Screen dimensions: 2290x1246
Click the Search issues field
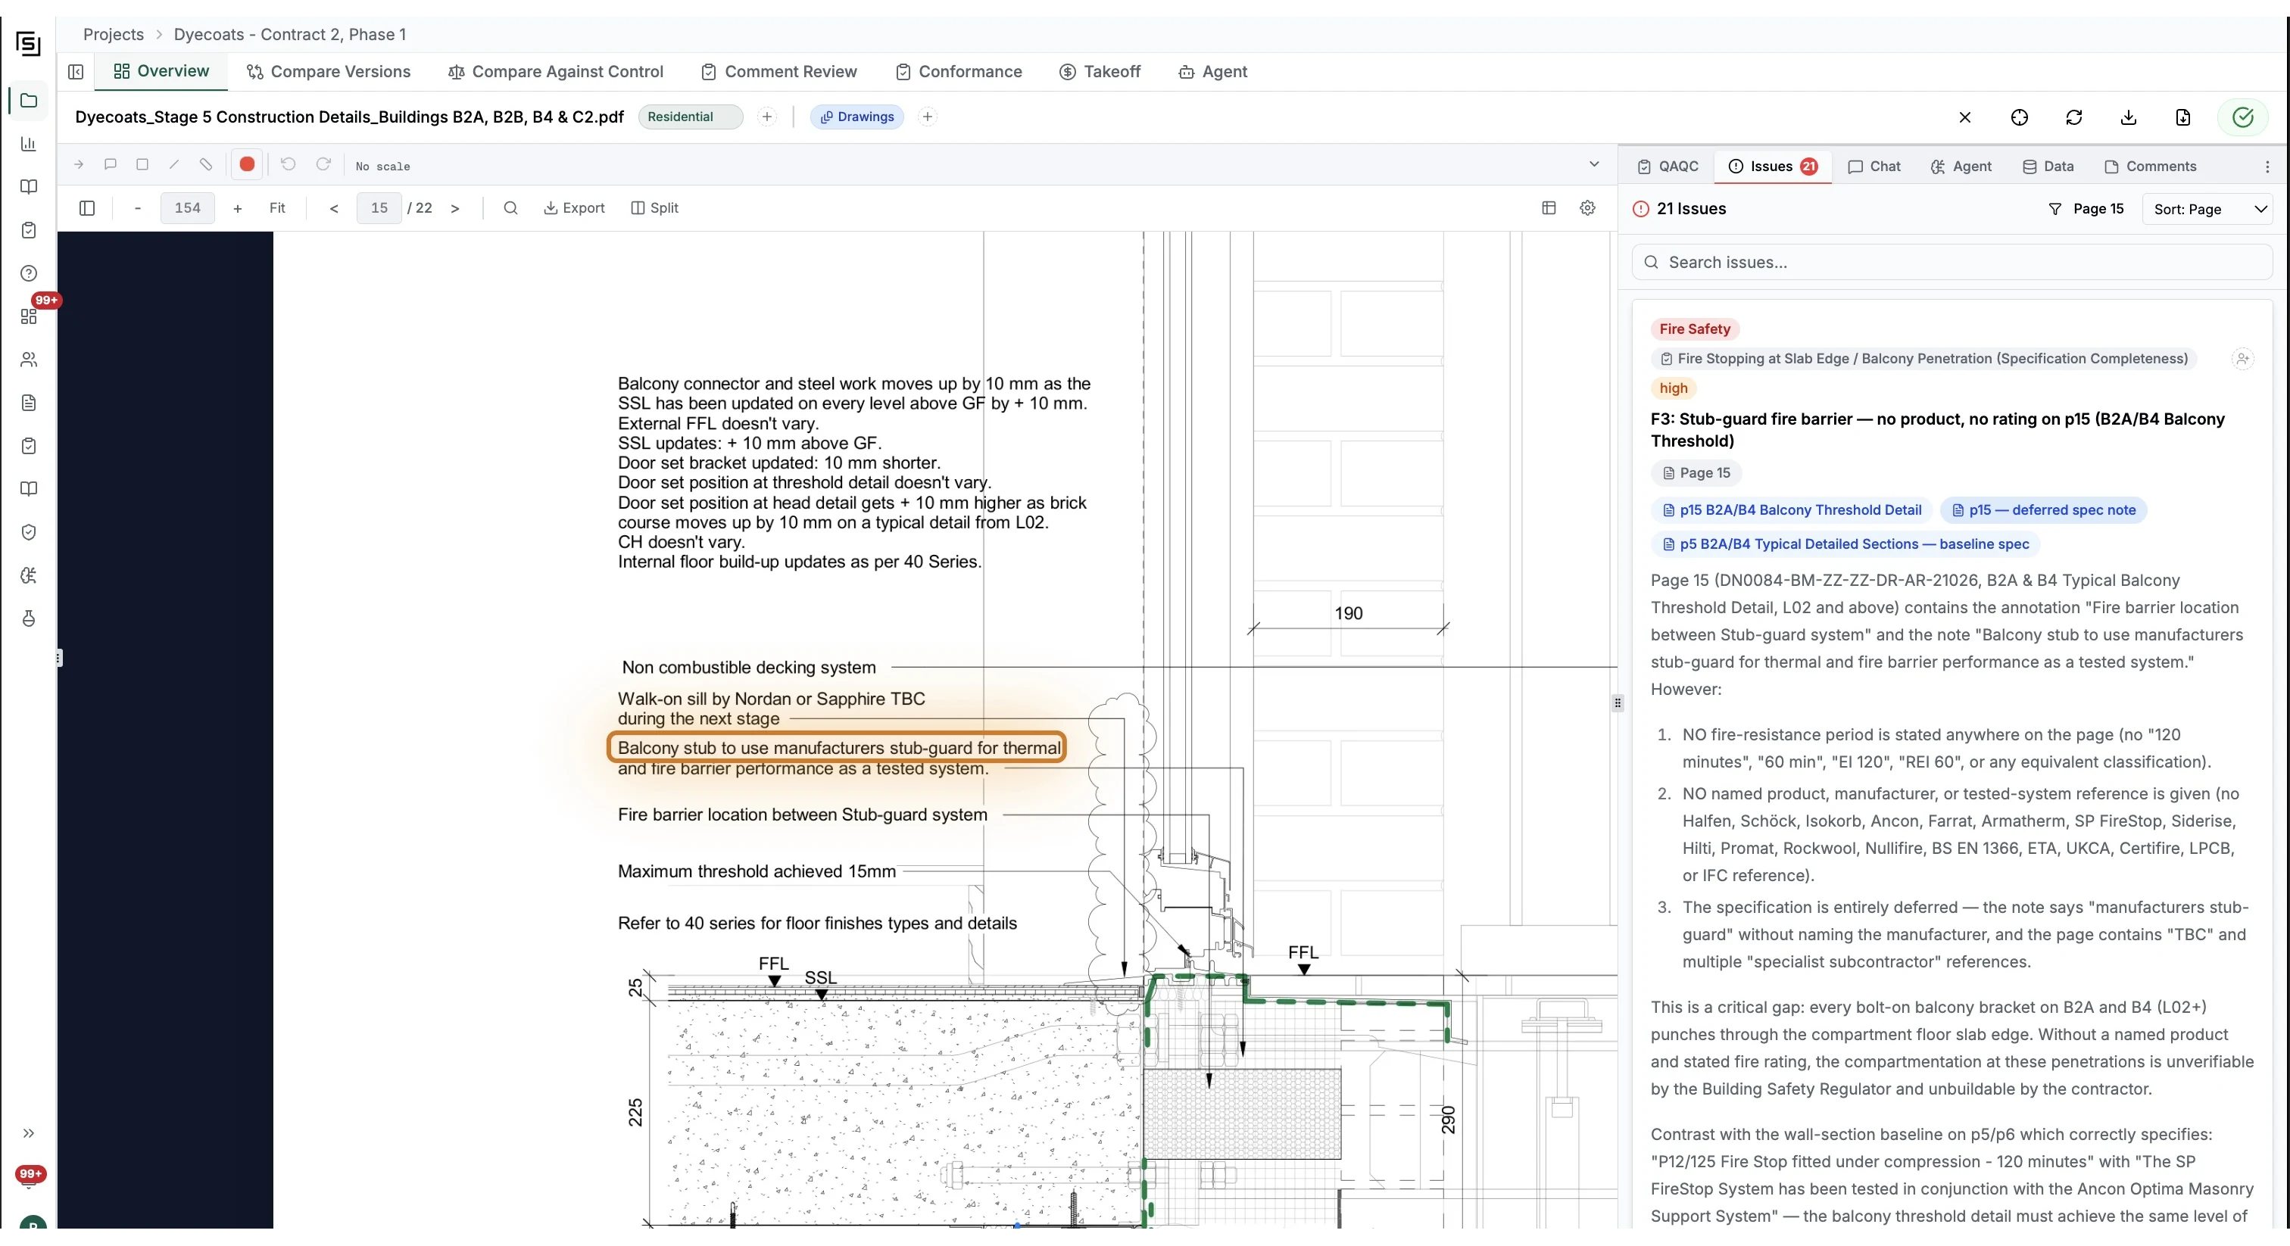1951,262
